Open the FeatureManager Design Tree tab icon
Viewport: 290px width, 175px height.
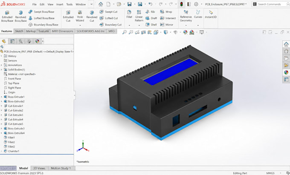(4, 41)
